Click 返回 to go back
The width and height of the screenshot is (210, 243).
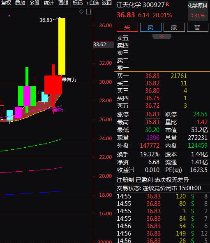click(107, 3)
